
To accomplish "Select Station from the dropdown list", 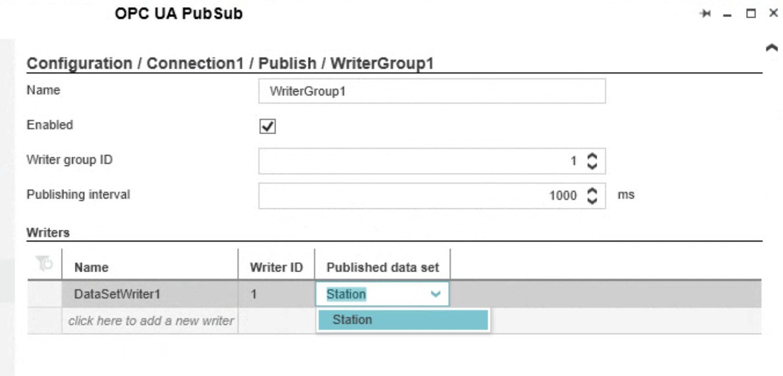I will pos(402,320).
